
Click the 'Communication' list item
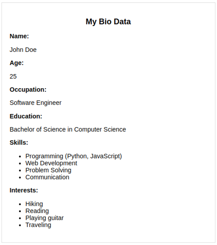point(47,177)
